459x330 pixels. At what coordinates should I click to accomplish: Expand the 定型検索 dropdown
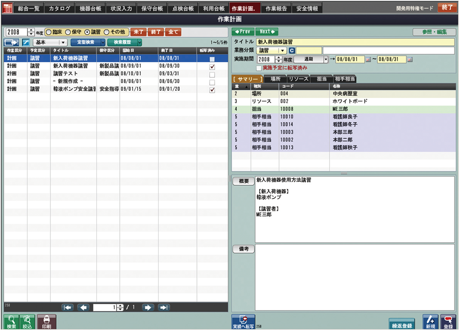point(103,42)
